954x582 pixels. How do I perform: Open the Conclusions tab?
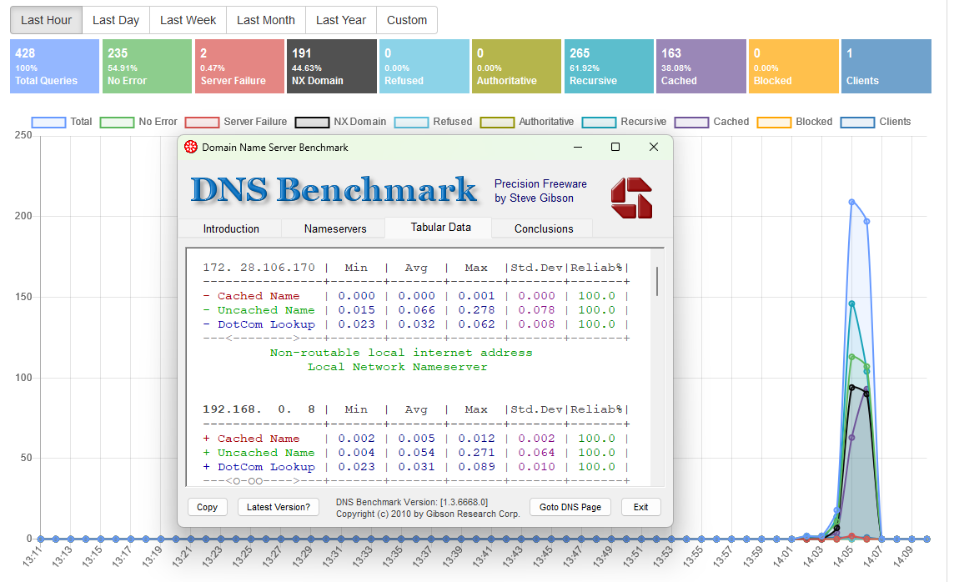tap(544, 228)
